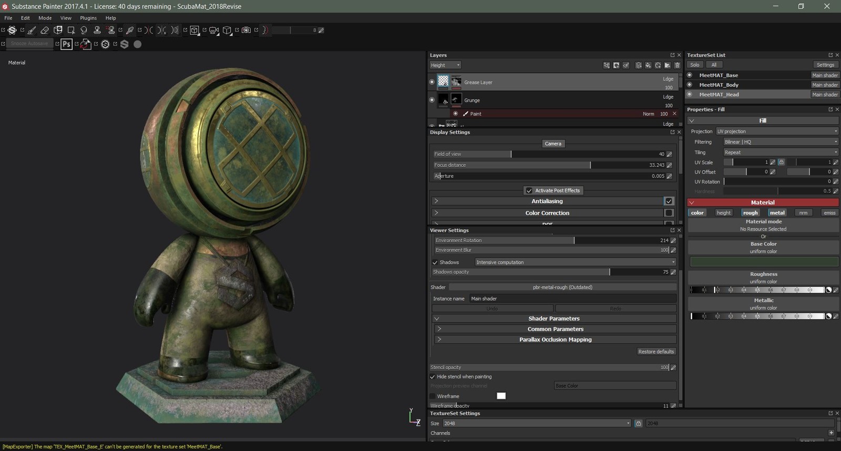Open the Base Color green swatch
The width and height of the screenshot is (841, 451).
pos(764,261)
